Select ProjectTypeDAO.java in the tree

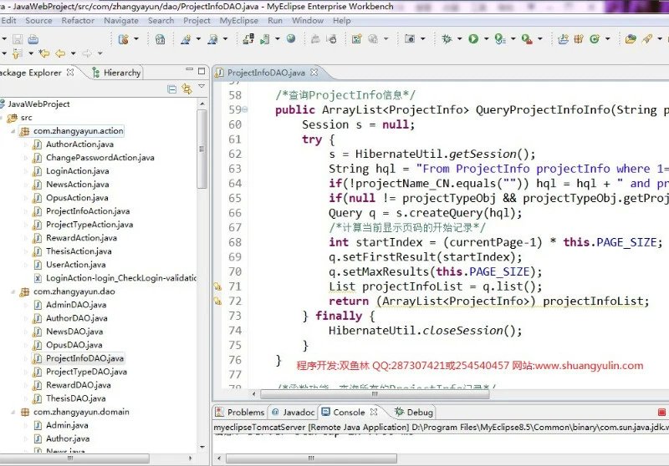(87, 372)
